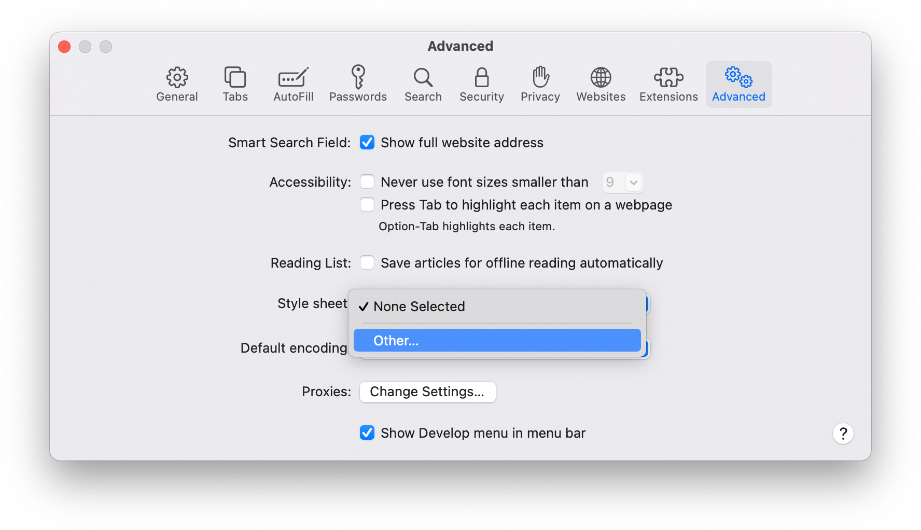The height and width of the screenshot is (530, 921).
Task: Uncheck Show full website address
Action: [367, 143]
